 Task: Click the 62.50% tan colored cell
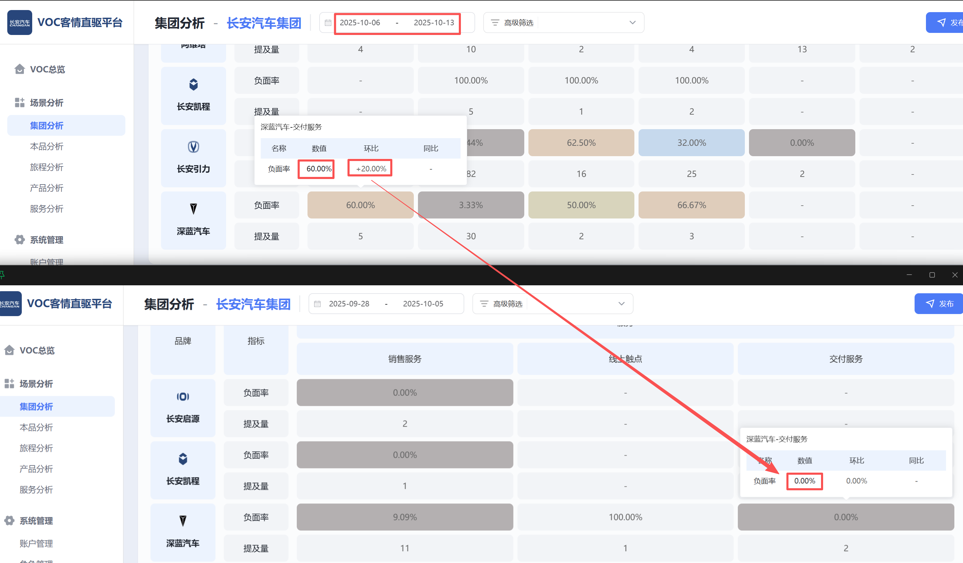point(581,143)
